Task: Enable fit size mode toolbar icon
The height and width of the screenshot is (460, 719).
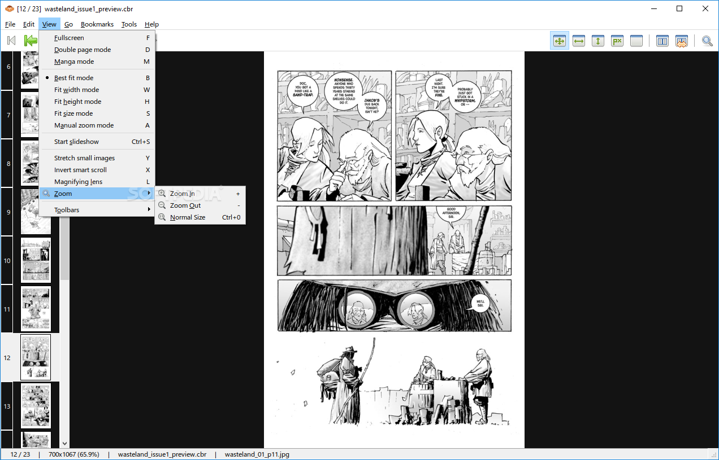Action: pos(617,41)
